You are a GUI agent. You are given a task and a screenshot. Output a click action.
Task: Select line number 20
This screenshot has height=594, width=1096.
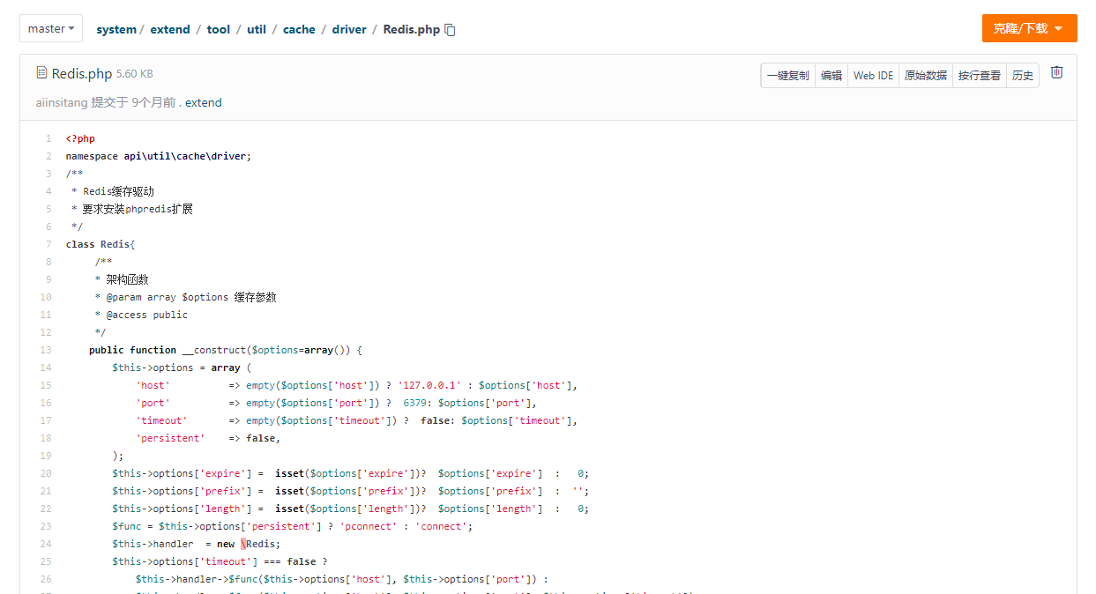(46, 473)
